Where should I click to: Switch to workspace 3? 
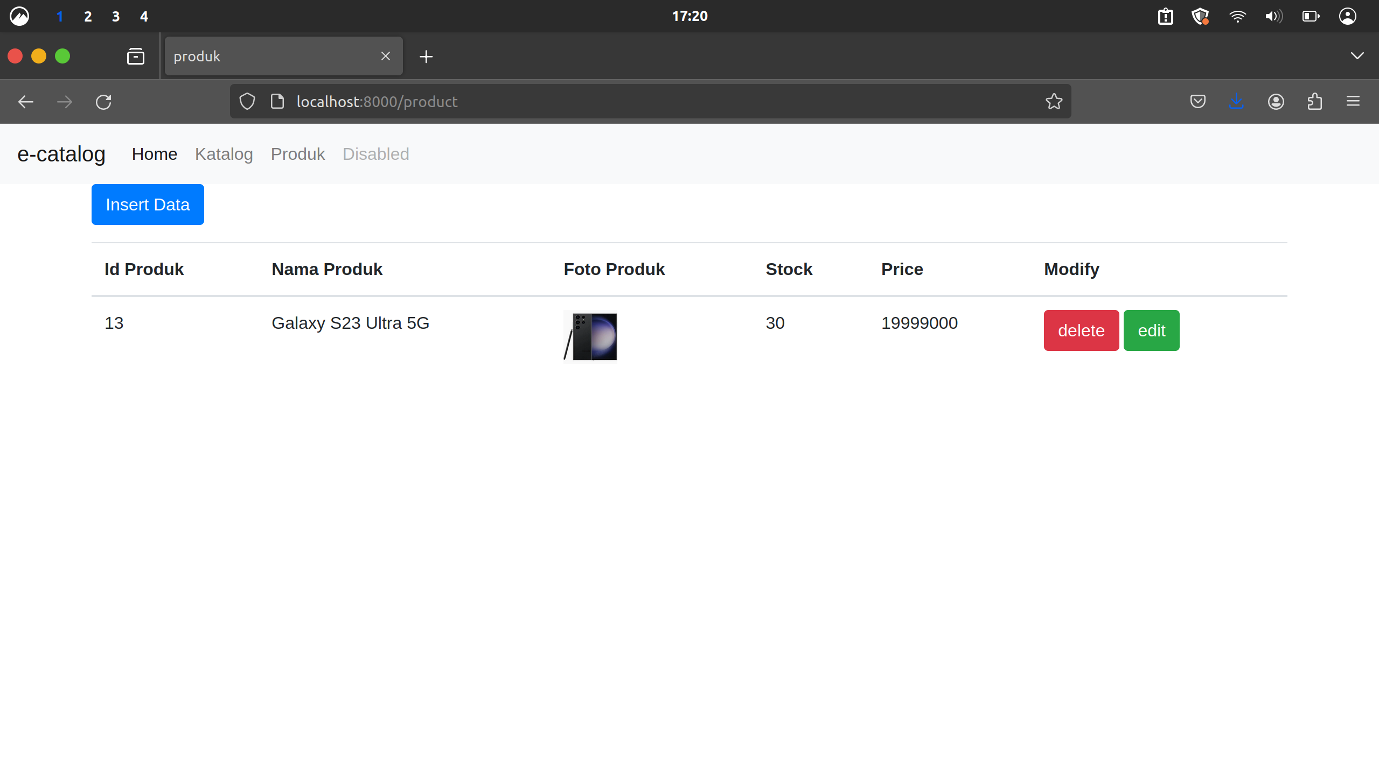pos(116,17)
